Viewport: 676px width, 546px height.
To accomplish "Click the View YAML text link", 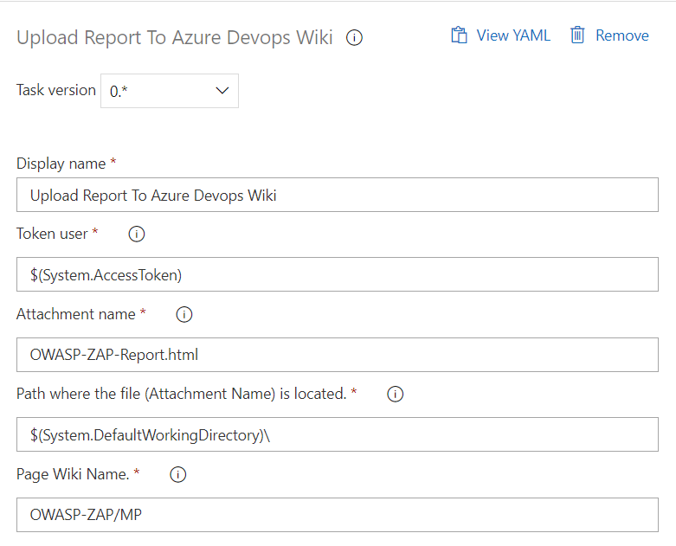I will (513, 35).
